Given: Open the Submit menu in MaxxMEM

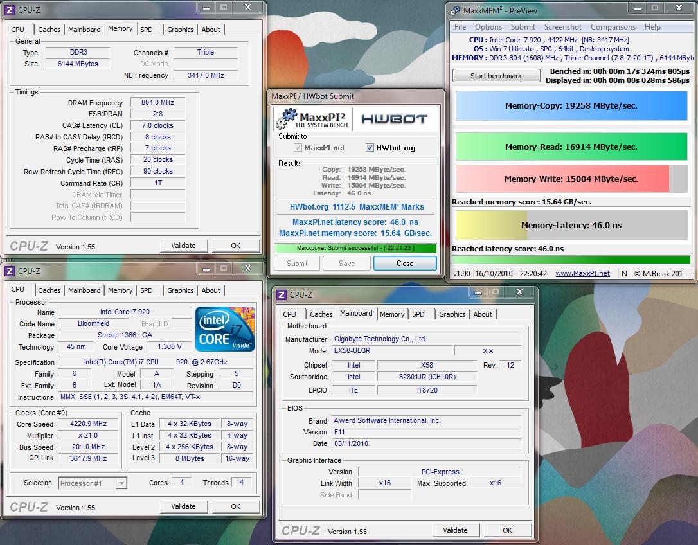Looking at the screenshot, I should coord(523,27).
